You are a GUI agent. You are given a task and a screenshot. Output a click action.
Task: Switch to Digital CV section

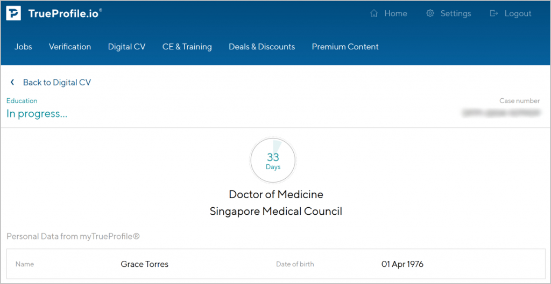[x=126, y=47]
